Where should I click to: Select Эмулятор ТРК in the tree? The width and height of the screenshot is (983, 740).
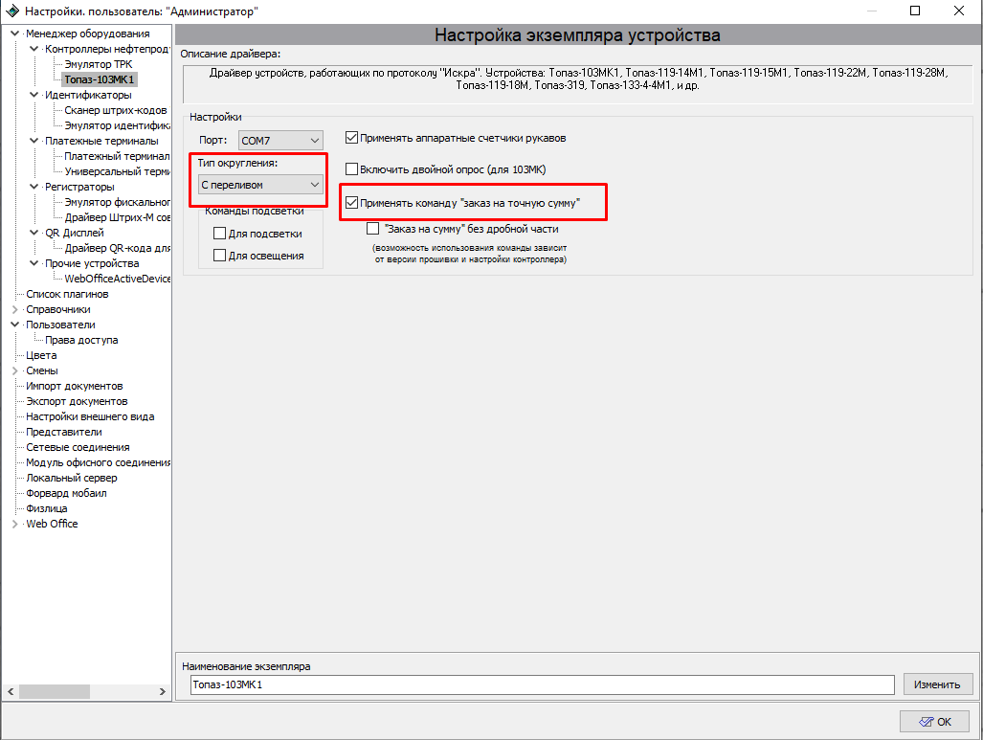click(x=99, y=64)
